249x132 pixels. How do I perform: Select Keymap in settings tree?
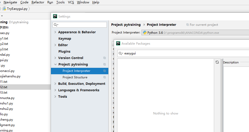pyautogui.click(x=65, y=39)
